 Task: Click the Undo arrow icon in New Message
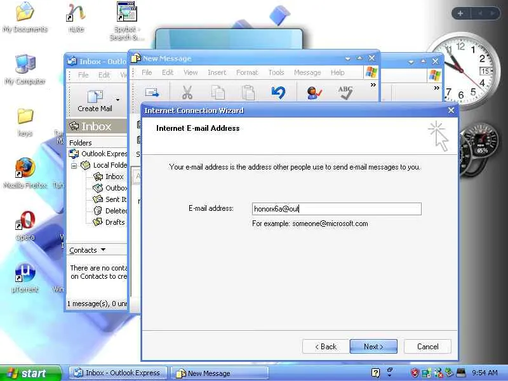click(x=278, y=92)
